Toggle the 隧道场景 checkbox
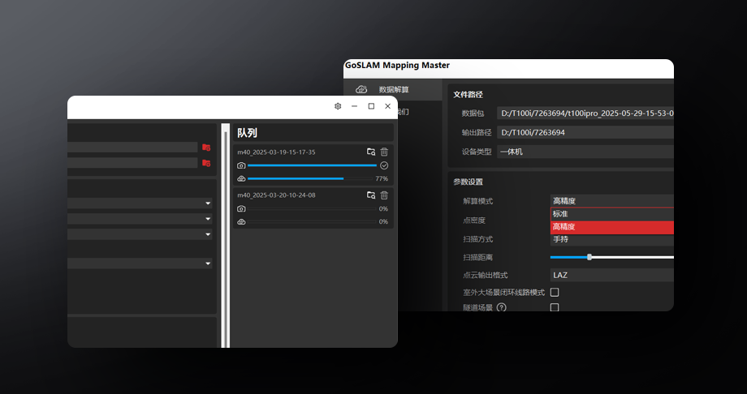Viewport: 747px width, 394px height. click(555, 307)
